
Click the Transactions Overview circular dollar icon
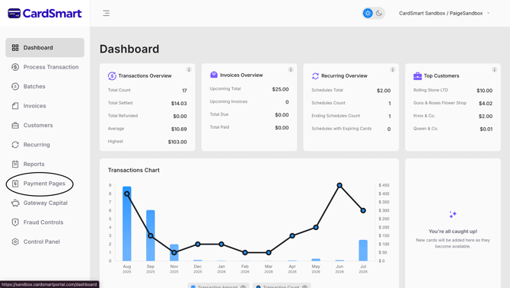pos(112,76)
